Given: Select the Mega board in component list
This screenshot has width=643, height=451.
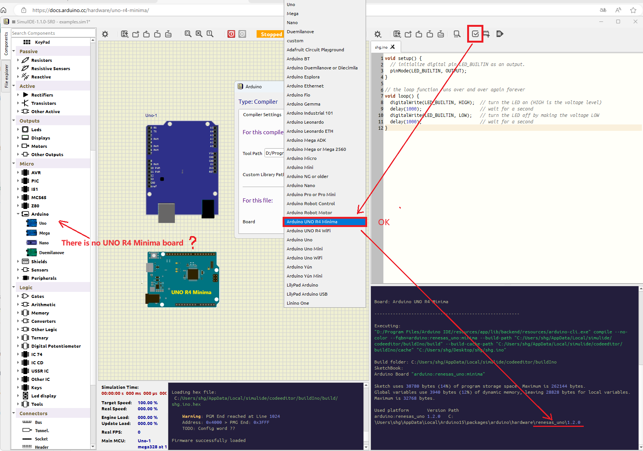Looking at the screenshot, I should click(44, 233).
